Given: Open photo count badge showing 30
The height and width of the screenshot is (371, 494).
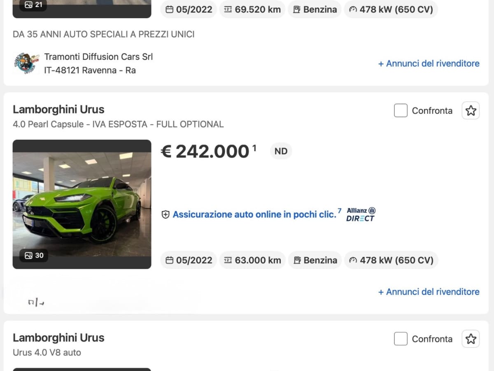Looking at the screenshot, I should [x=34, y=255].
